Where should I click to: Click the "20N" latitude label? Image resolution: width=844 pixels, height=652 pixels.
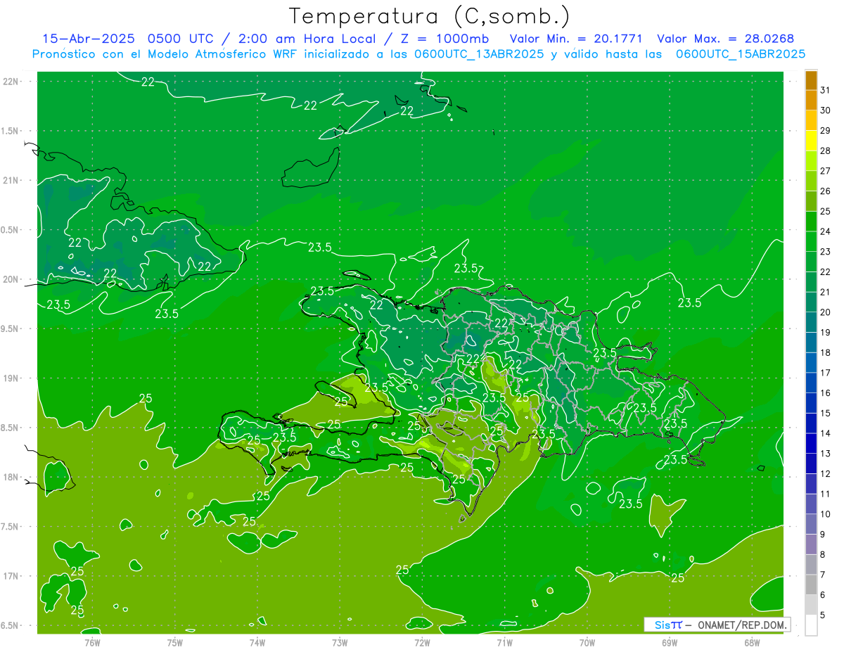pos(11,279)
